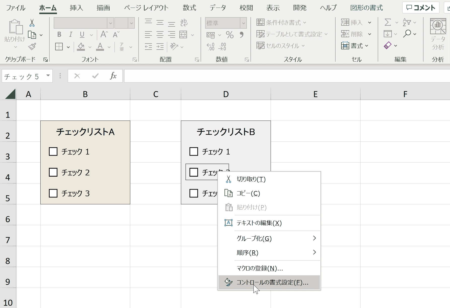Screen dimensions: 450x308
Task: Click the Merge and Center icon
Action: [x=183, y=34]
